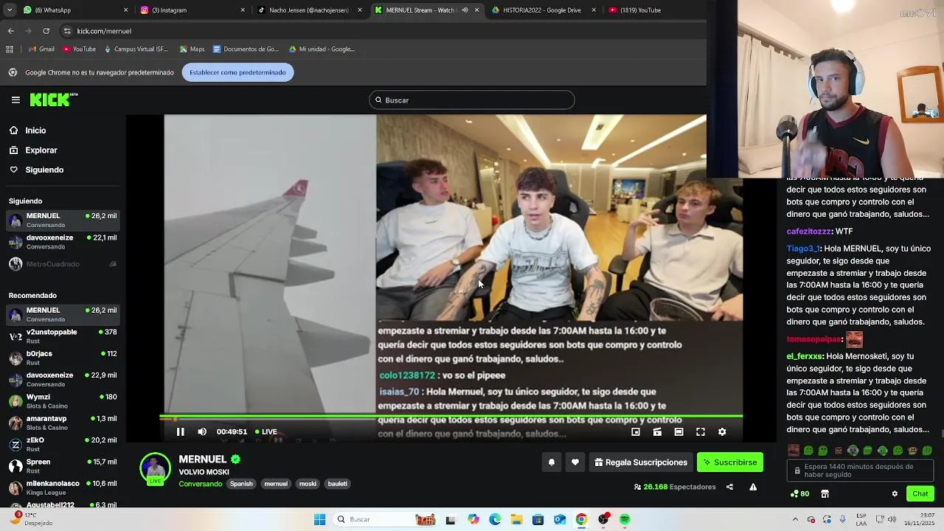
Task: Open MERNUEL channel avatar
Action: (x=155, y=469)
